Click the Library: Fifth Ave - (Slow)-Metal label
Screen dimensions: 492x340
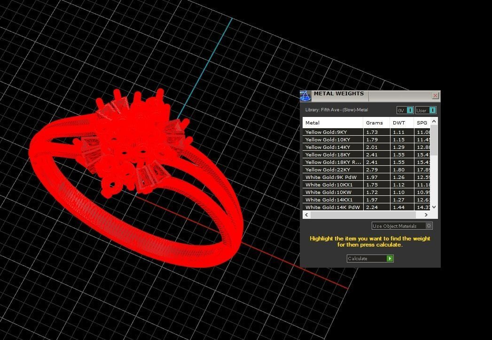pyautogui.click(x=336, y=110)
